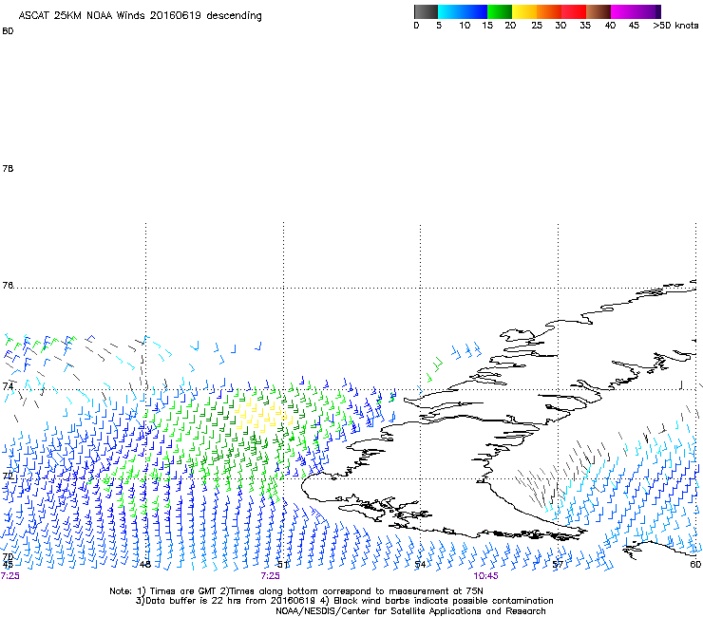Click the purple "10:45" time label

click(x=486, y=576)
